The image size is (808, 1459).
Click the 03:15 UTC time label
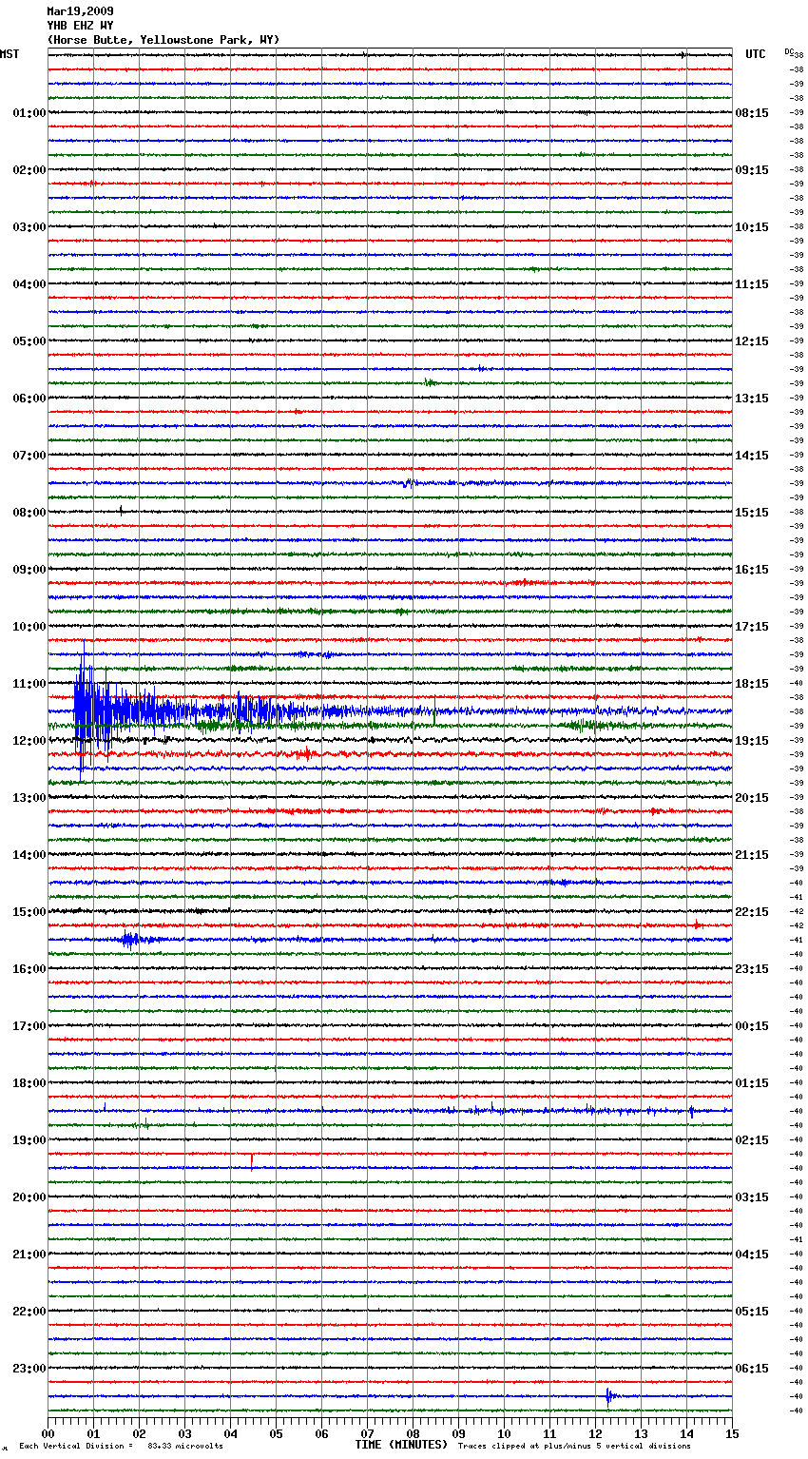pos(752,1197)
